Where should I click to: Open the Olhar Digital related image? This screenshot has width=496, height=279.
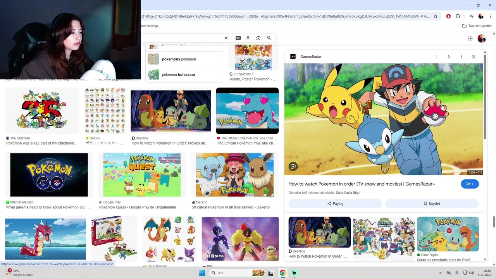(448, 234)
